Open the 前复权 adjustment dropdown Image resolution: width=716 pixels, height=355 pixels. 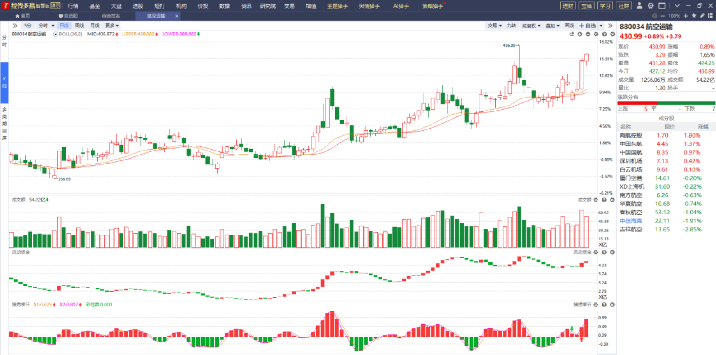(x=531, y=26)
